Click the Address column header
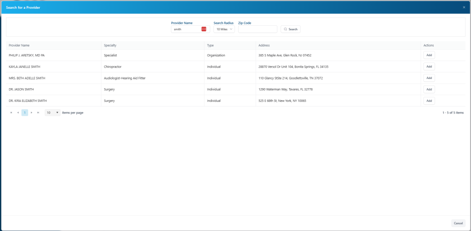Screen dimensions: 471x231 tap(264, 45)
